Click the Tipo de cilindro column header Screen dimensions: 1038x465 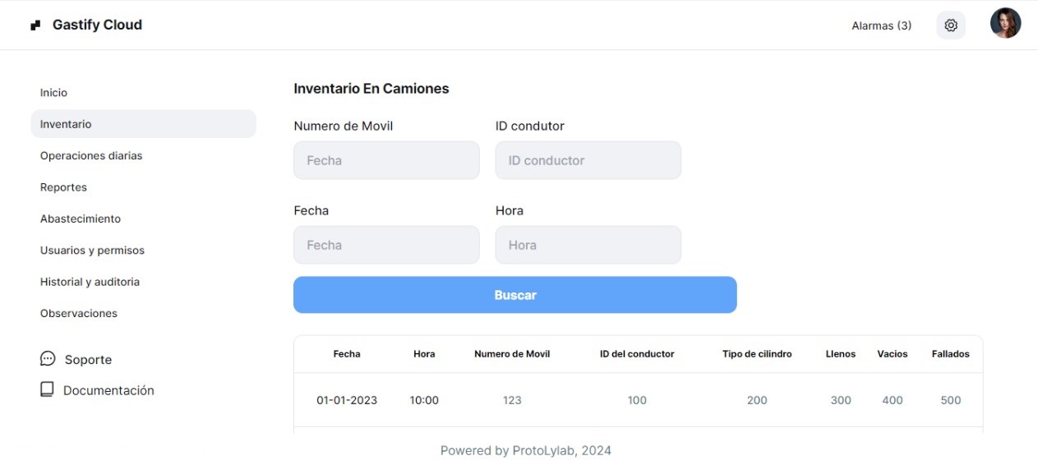[757, 354]
